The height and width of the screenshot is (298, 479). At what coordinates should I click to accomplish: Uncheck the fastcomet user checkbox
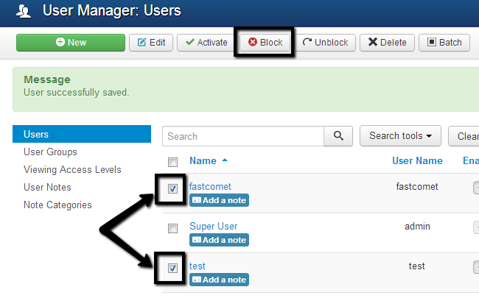click(172, 189)
